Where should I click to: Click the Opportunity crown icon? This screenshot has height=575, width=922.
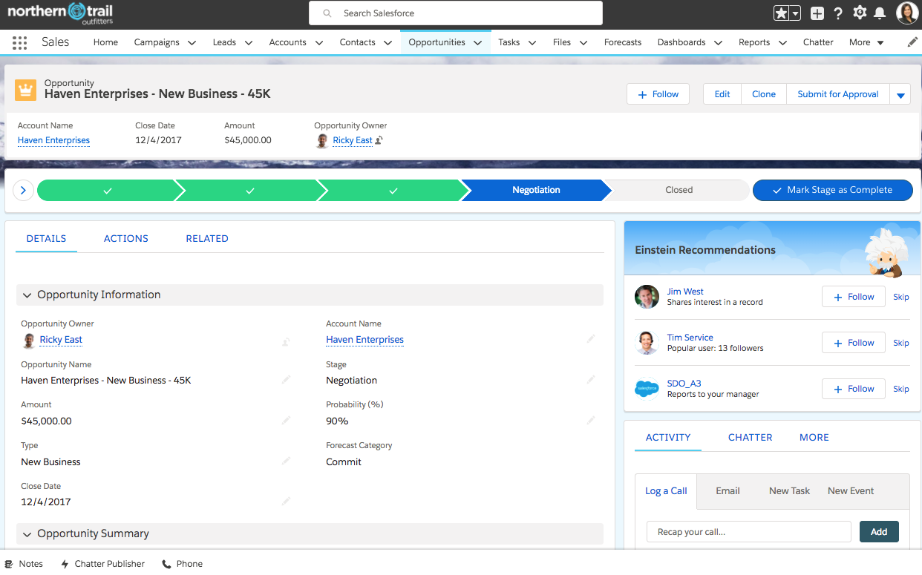pos(26,90)
